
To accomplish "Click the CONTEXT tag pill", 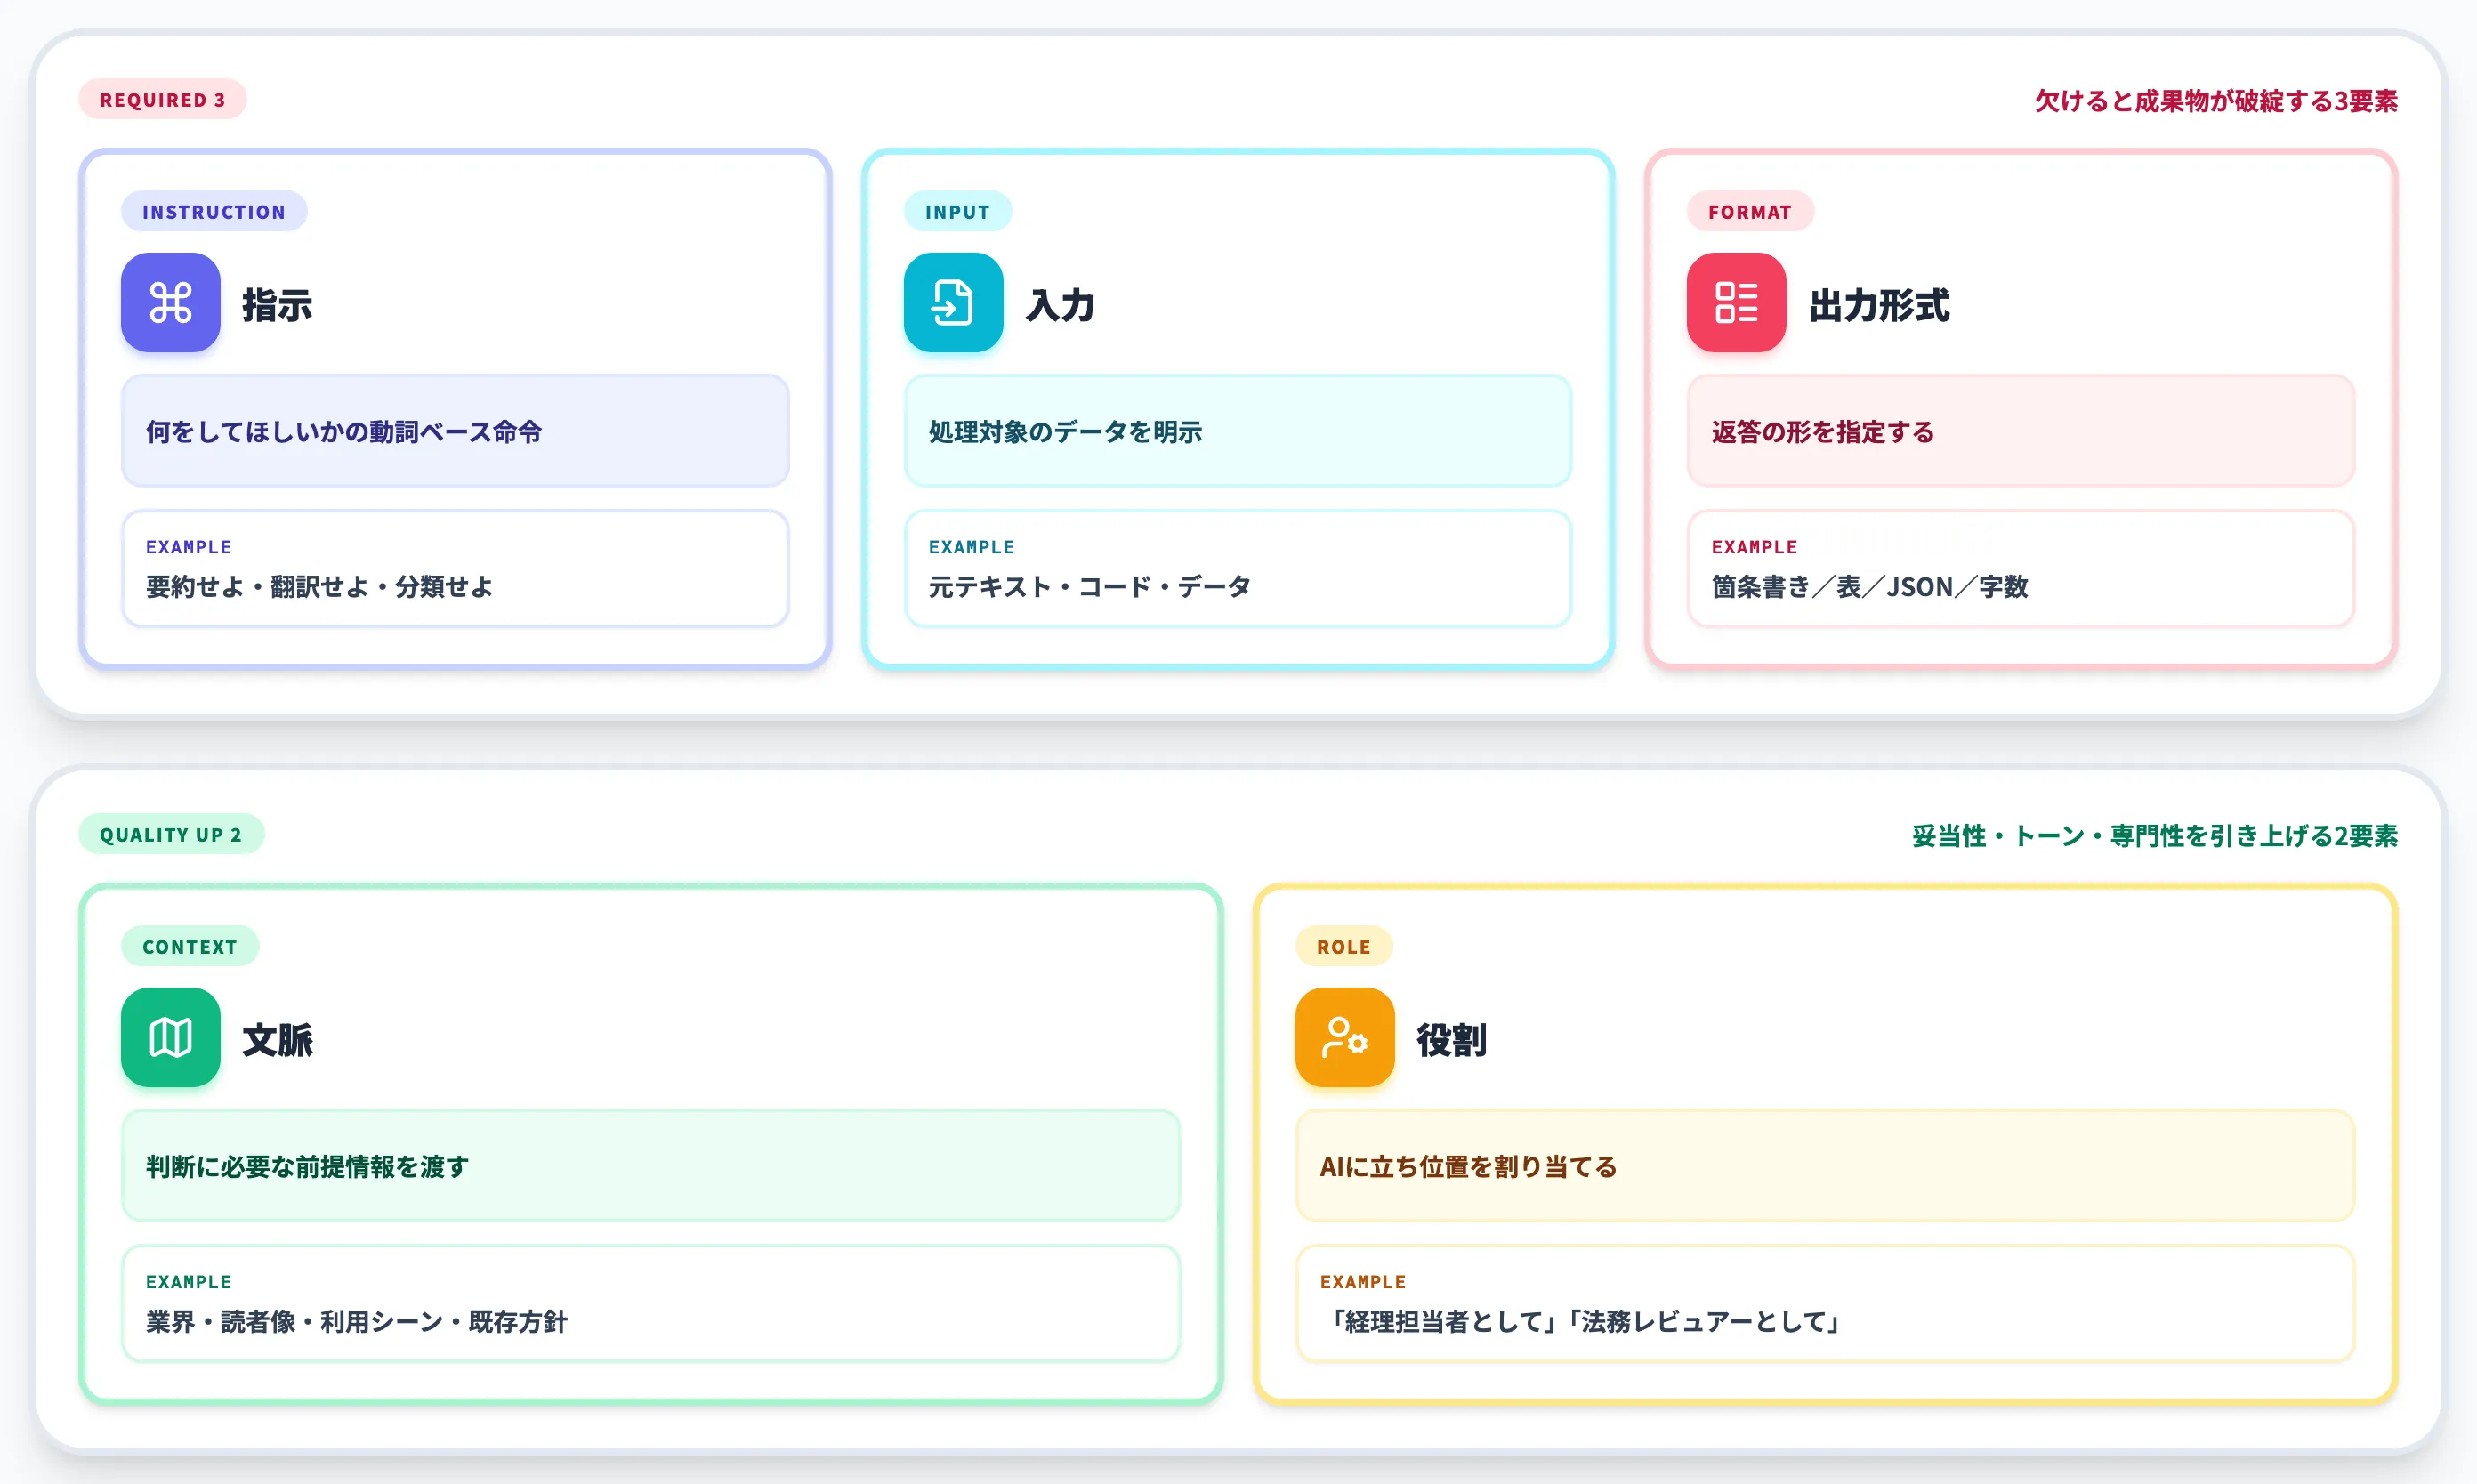I will 190,947.
